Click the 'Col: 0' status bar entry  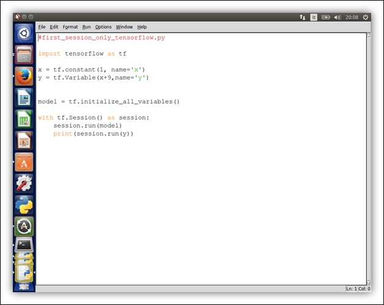pyautogui.click(x=364, y=289)
